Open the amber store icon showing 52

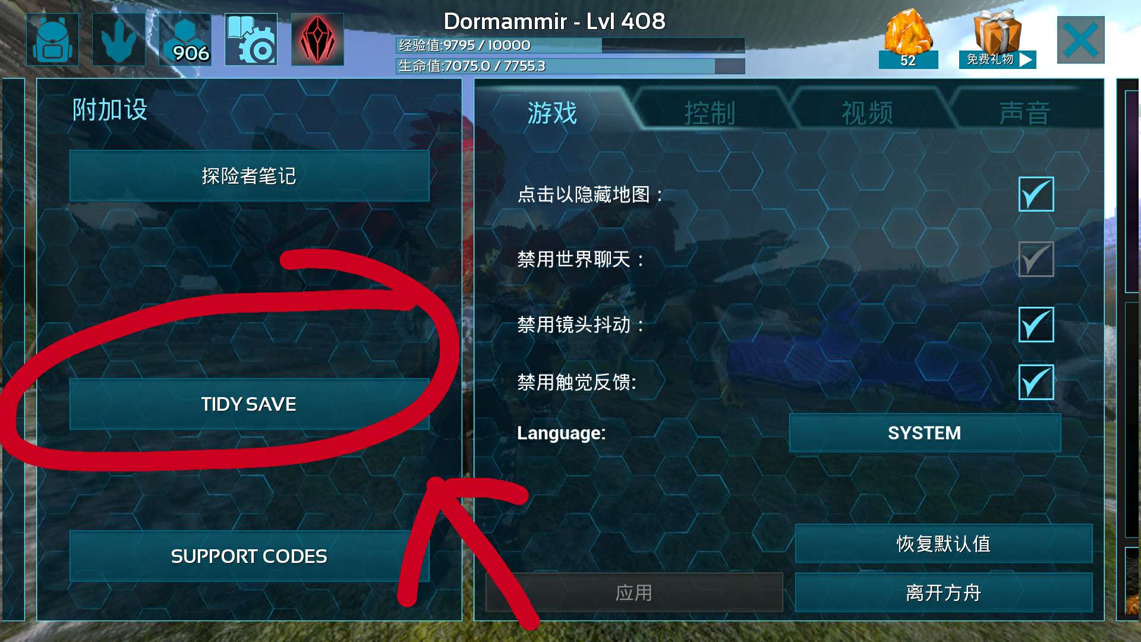[908, 39]
